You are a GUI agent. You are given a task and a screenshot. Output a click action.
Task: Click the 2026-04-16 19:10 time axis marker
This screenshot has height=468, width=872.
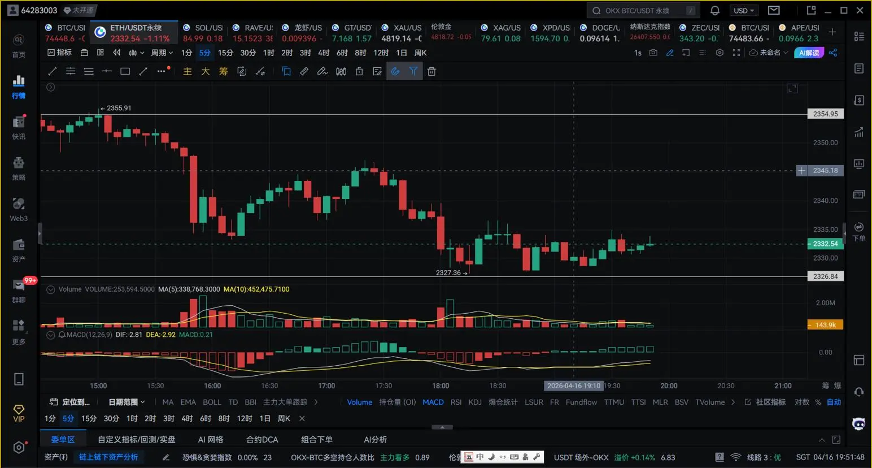click(574, 385)
